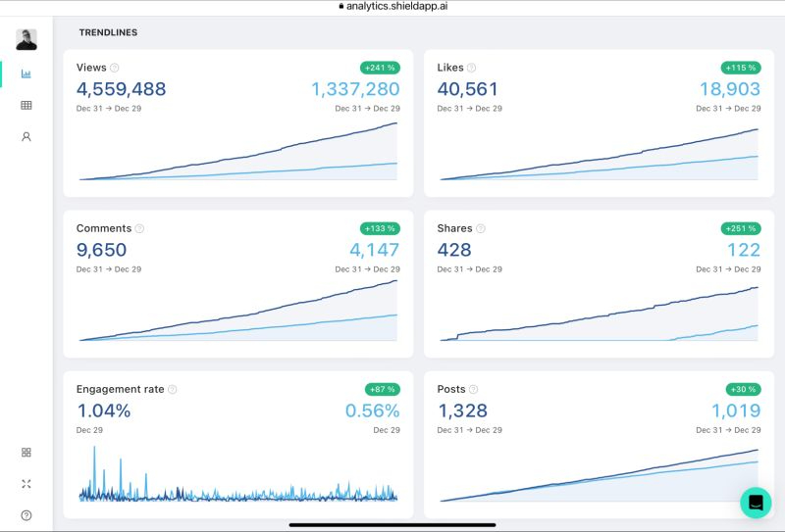785x532 pixels.
Task: Click the date range under Views total
Action: (109, 109)
